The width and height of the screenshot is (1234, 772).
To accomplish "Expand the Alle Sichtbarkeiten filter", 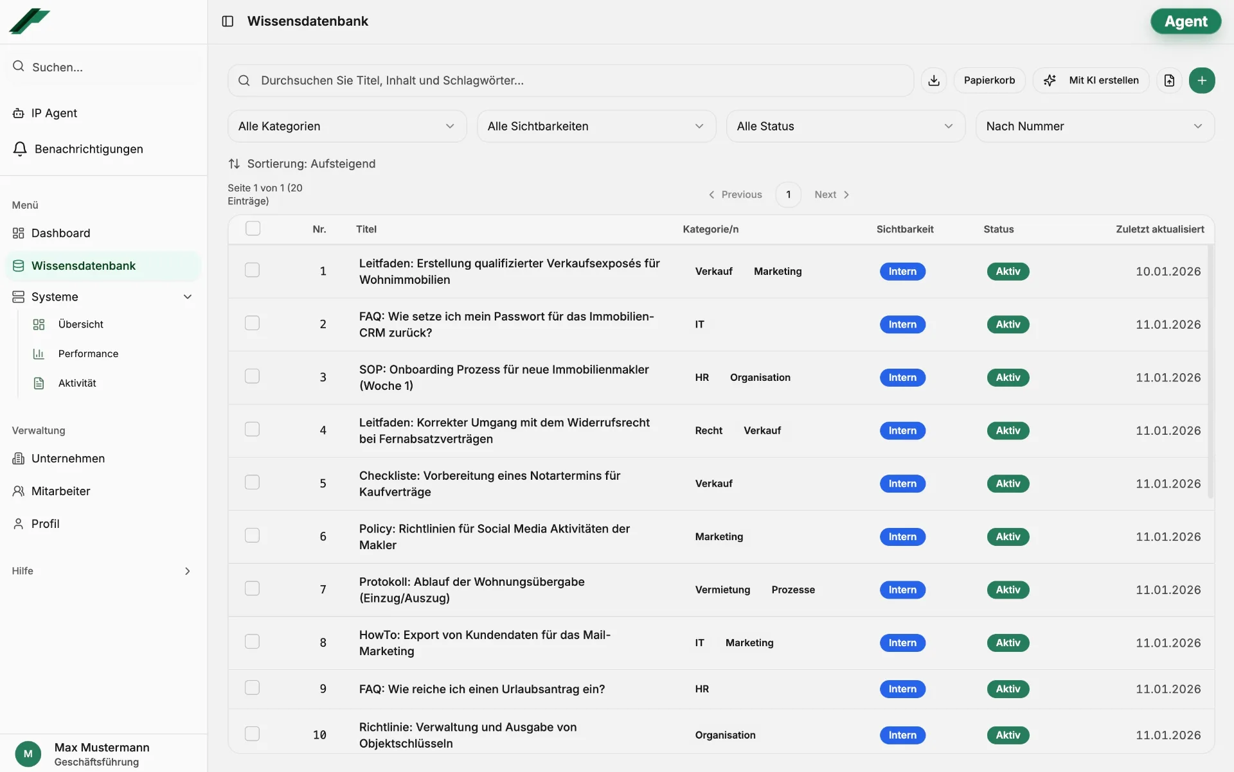I will 596,126.
